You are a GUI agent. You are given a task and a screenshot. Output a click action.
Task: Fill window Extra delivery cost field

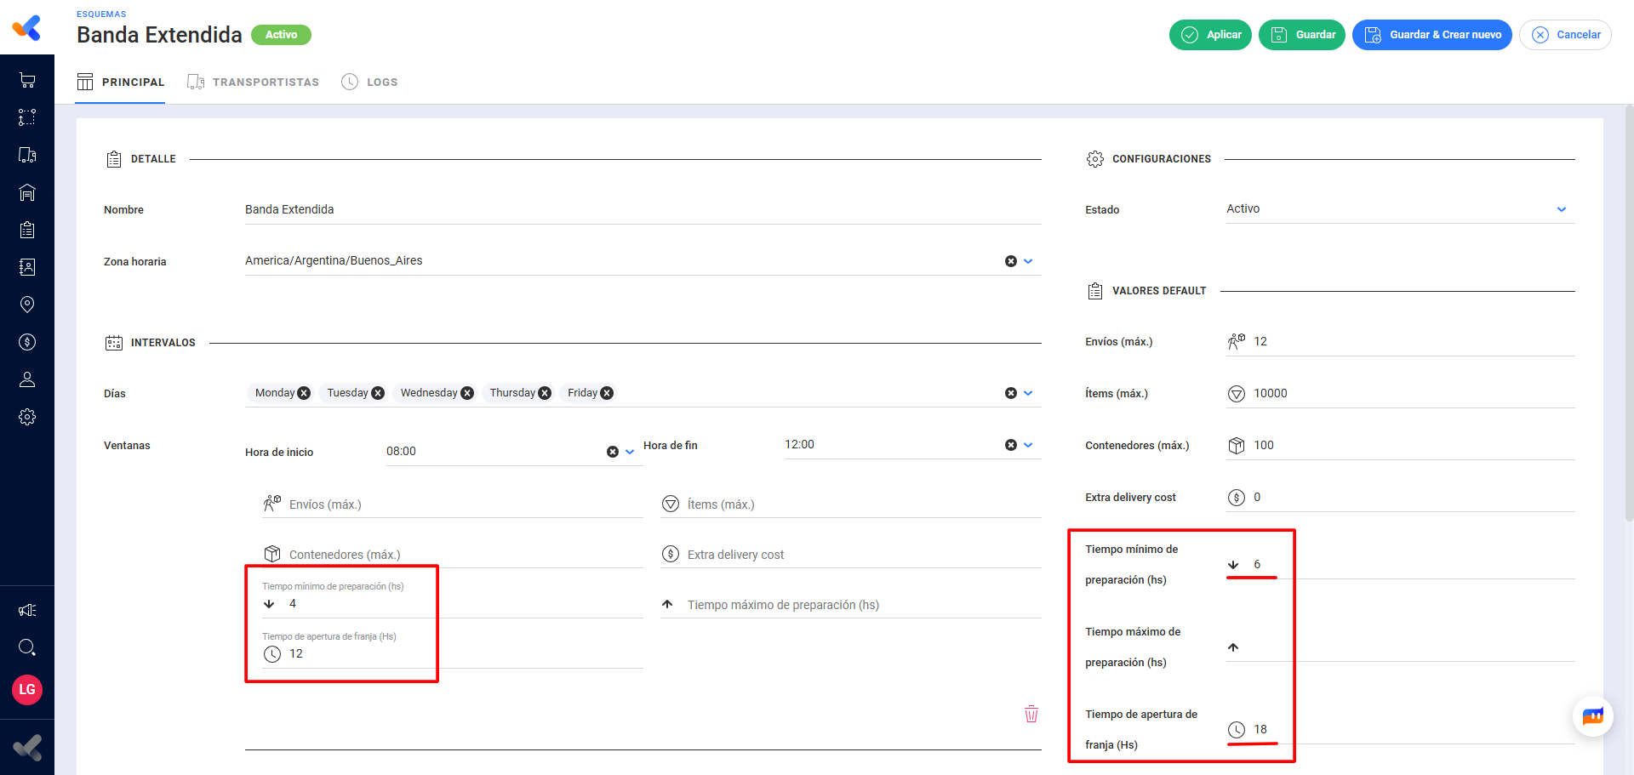851,555
